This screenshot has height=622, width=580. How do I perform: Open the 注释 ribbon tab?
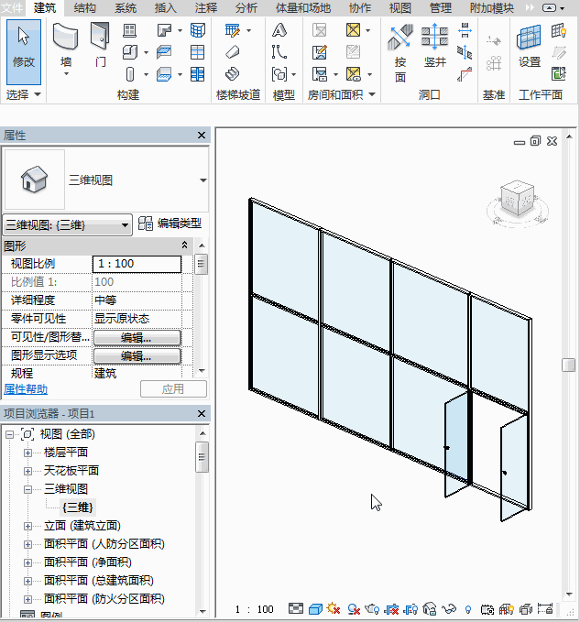coord(206,8)
